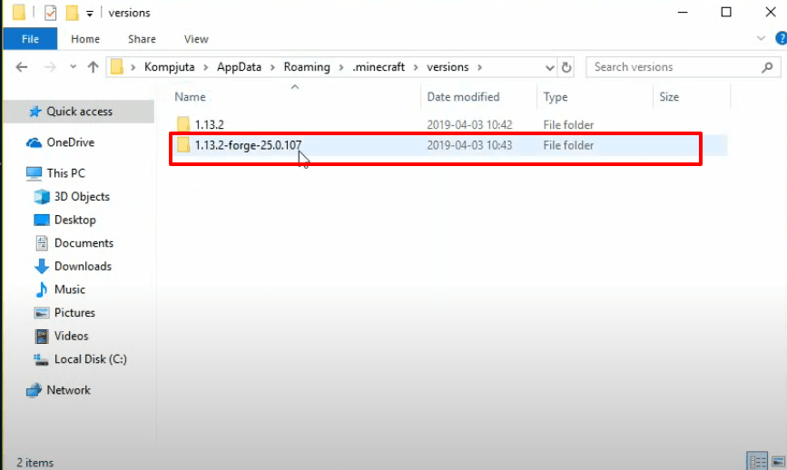Screen dimensions: 787x470
Task: Open Downloads in sidebar
Action: point(83,267)
